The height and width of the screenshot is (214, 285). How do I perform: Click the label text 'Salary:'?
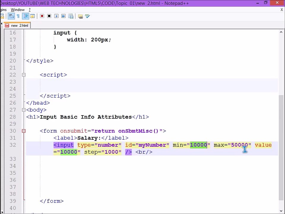(x=89, y=138)
